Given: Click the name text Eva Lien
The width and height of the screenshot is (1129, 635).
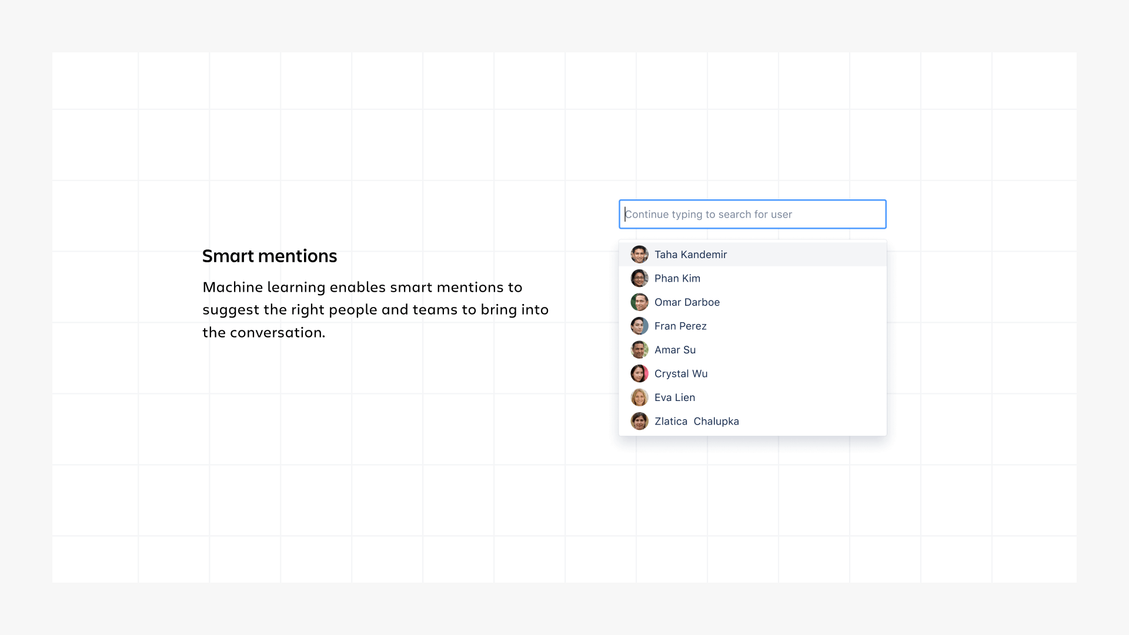Looking at the screenshot, I should [x=674, y=397].
